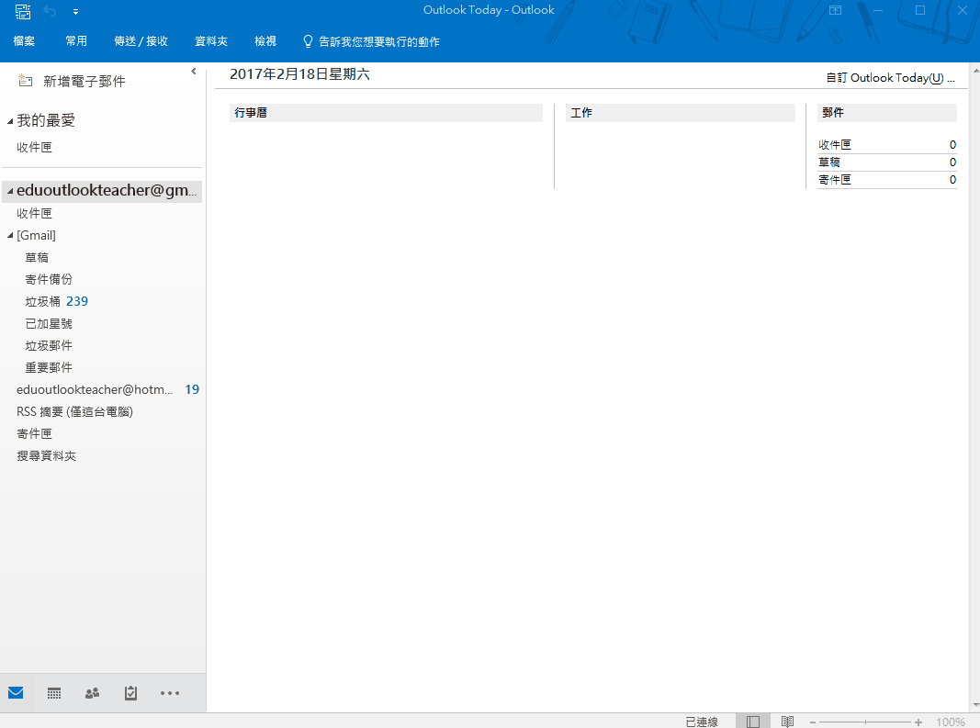Maximize the Outlook window
This screenshot has height=728, width=980.
[920, 11]
